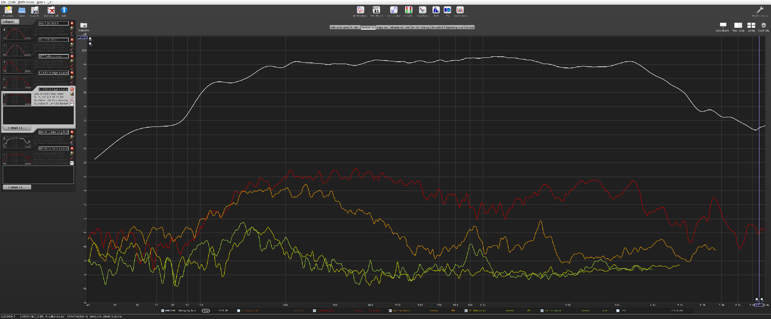
Task: Click Change Cal button under measurement 7
Action: 17,187
